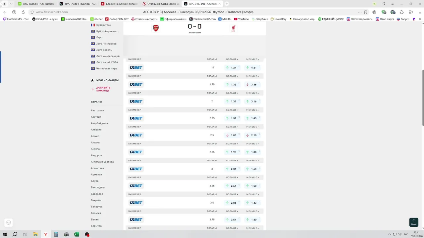Click the scroll-to-top 'Вверх' button
The height and width of the screenshot is (238, 424).
pyautogui.click(x=414, y=222)
